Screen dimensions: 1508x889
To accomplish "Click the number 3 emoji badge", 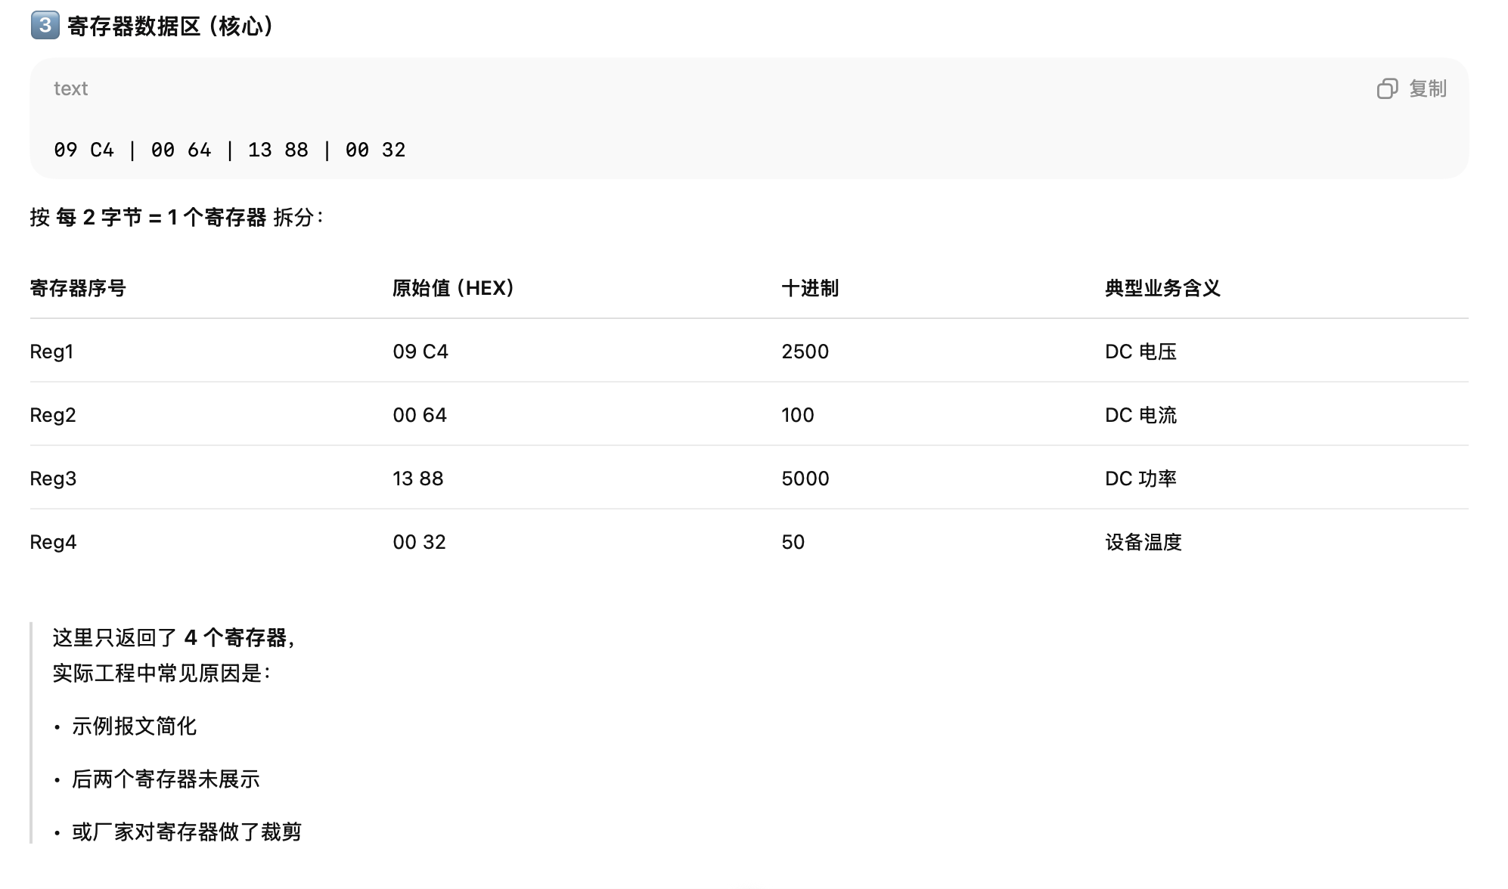I will tap(45, 26).
